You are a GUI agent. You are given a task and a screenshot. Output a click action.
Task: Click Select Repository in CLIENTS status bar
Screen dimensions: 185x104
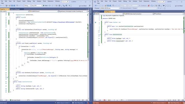coord(78,103)
